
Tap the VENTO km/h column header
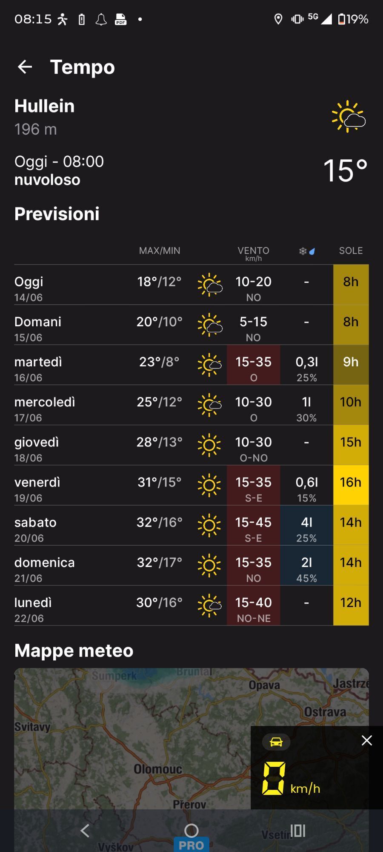pos(253,253)
